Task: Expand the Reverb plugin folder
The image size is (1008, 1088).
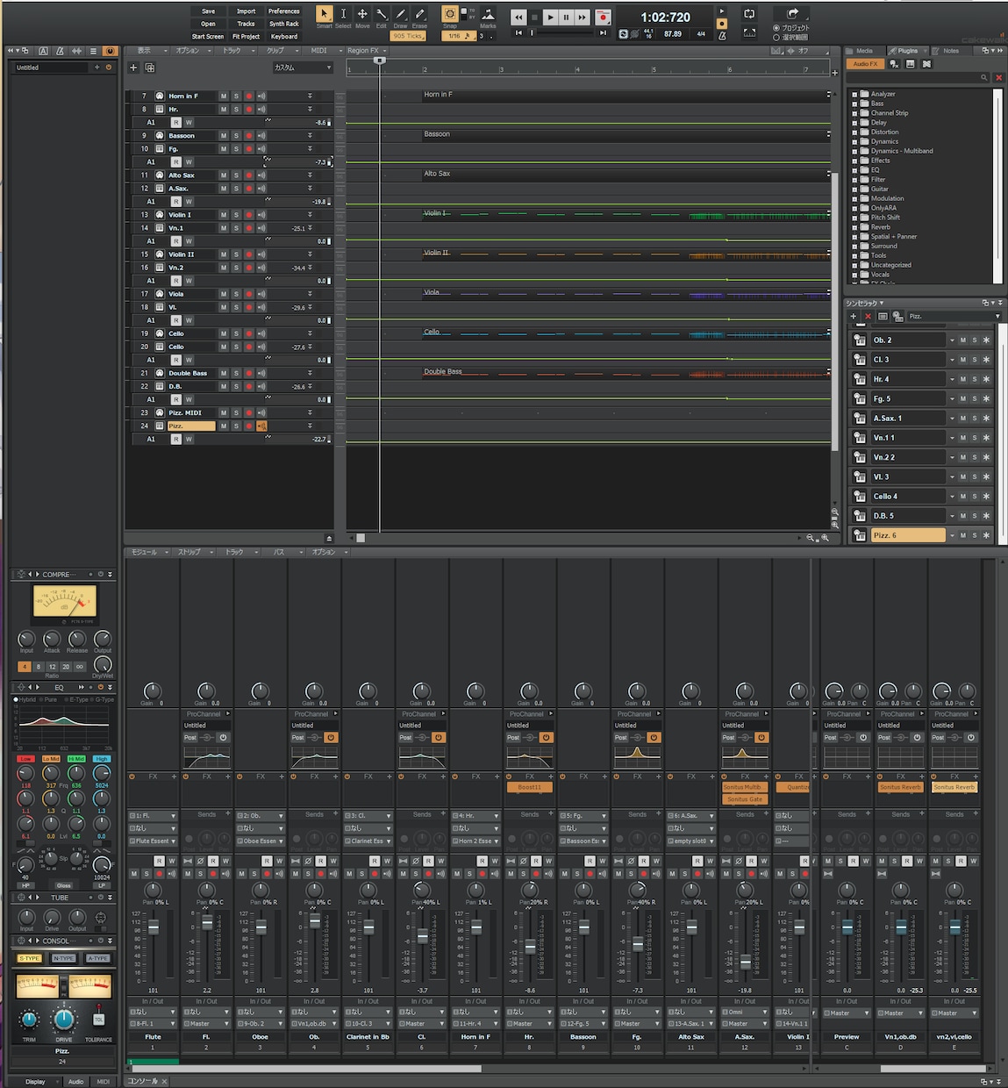Action: point(854,227)
